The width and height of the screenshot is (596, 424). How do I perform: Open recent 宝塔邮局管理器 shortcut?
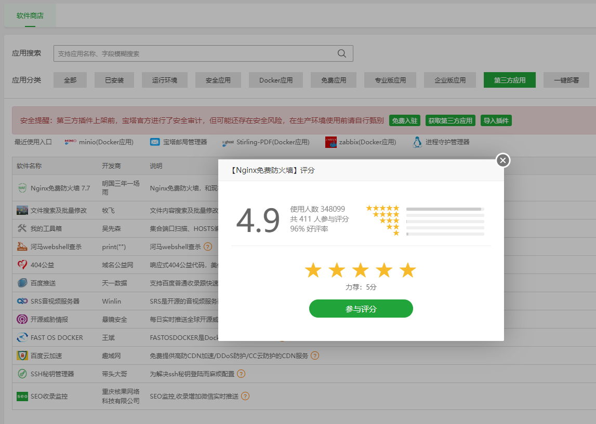(179, 142)
